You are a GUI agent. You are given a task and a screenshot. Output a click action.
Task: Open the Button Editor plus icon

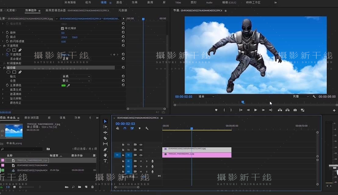click(334, 110)
